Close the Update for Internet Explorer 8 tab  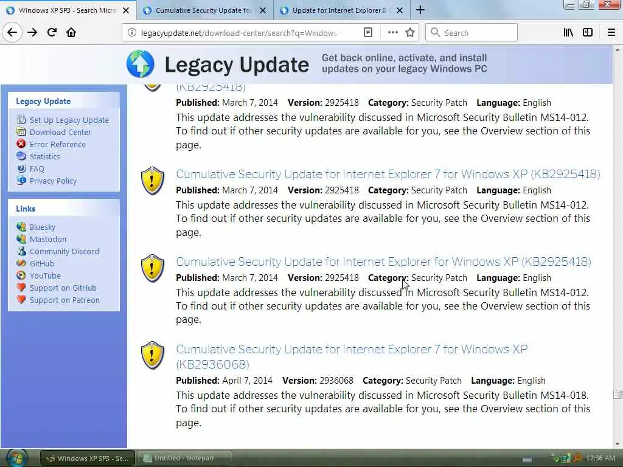pyautogui.click(x=400, y=10)
